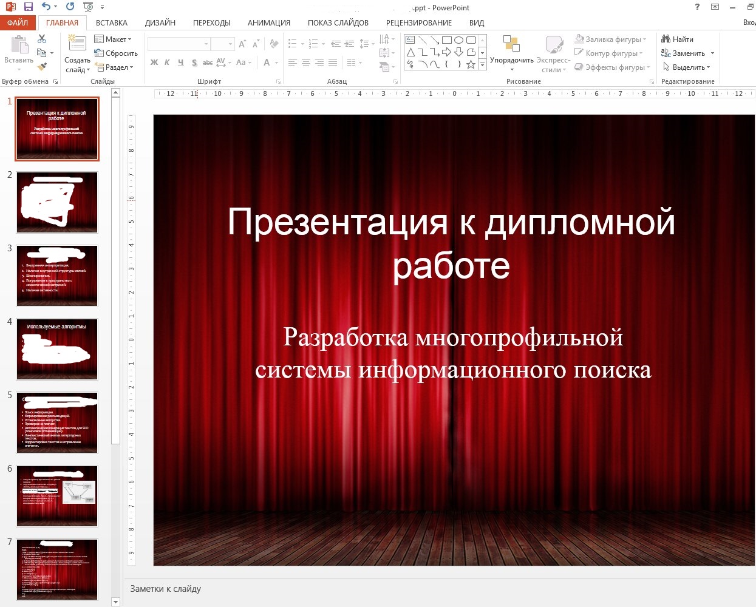Screen dimensions: 756x607
Task: Open PowerPoint help question mark
Action: (x=697, y=7)
